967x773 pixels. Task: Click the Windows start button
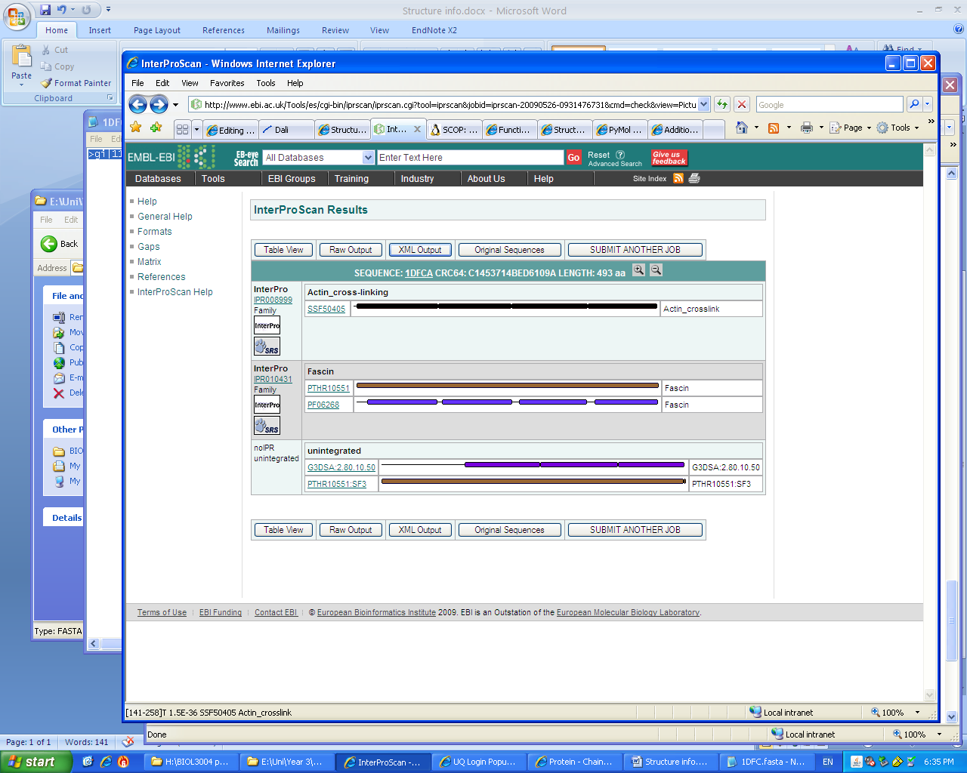point(36,762)
